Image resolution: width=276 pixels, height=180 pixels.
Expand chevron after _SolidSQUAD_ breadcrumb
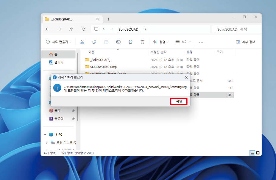point(145,29)
